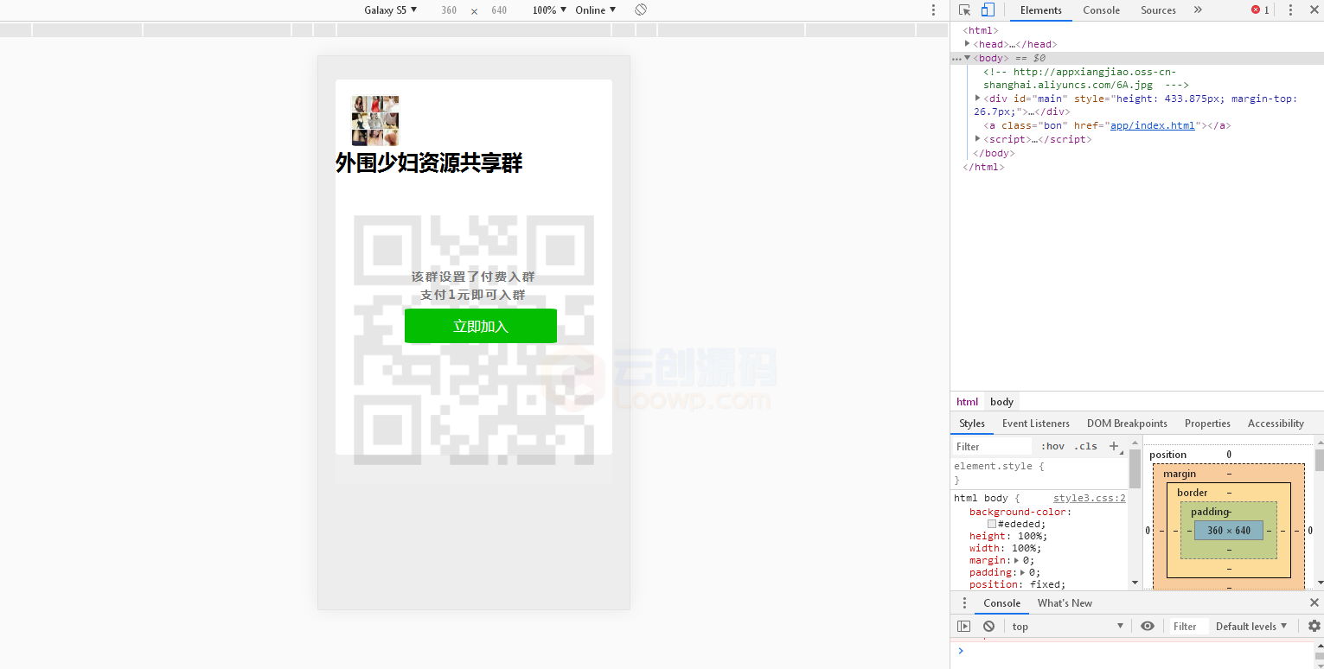Toggle the .cls class editor
The width and height of the screenshot is (1324, 669).
pos(1085,447)
